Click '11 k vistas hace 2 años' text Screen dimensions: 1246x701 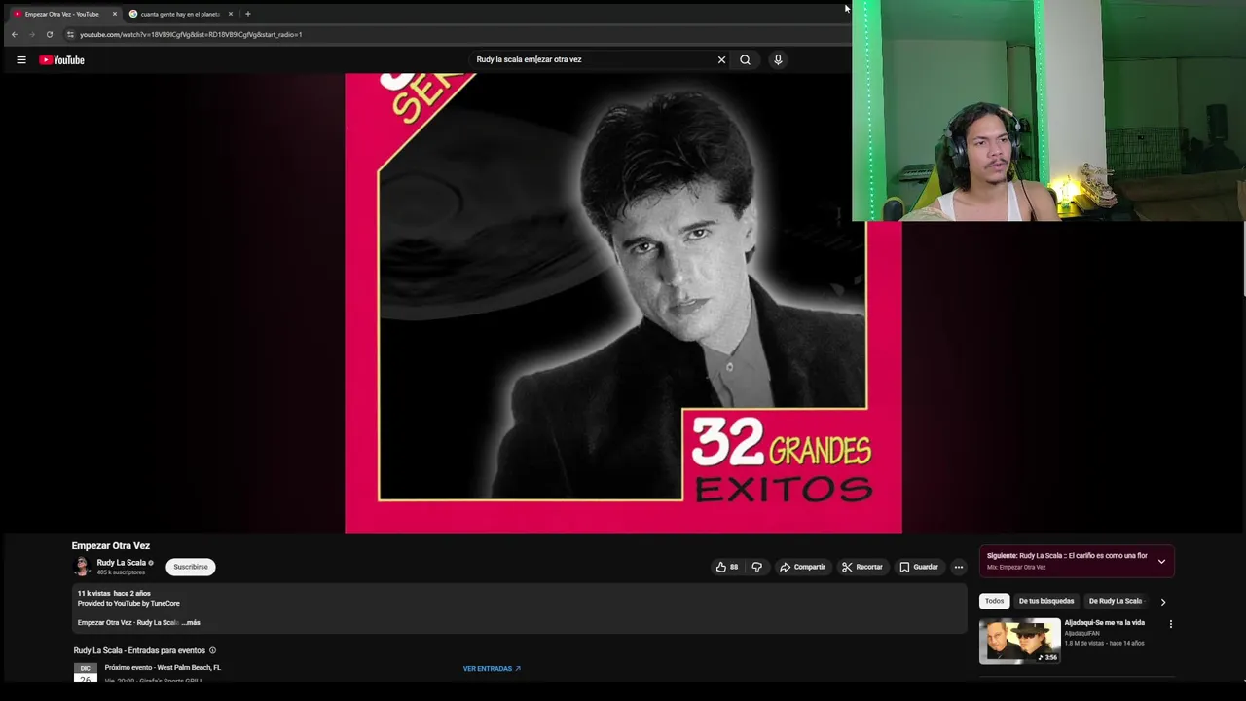[x=114, y=593]
